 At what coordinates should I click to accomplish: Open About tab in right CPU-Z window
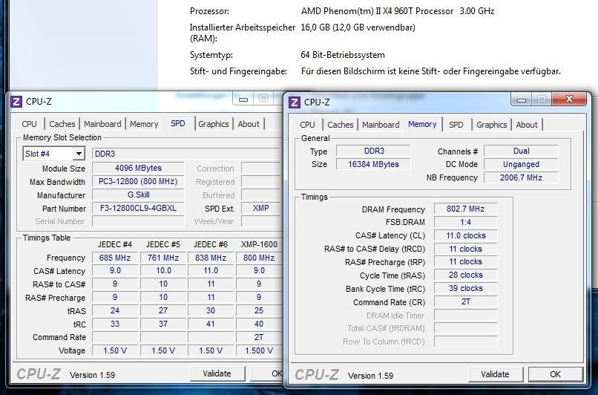pyautogui.click(x=527, y=125)
